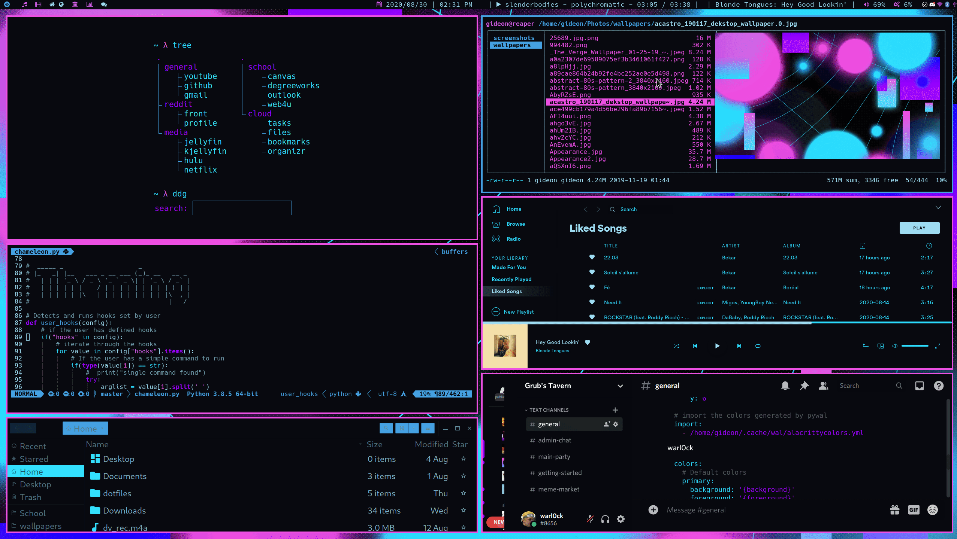This screenshot has height=539, width=957.
Task: Toggle Discord microphone mute
Action: click(x=590, y=519)
